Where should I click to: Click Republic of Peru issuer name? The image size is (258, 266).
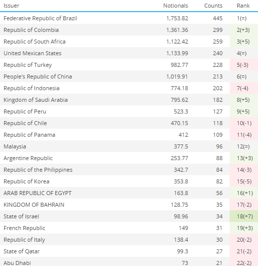pos(25,111)
